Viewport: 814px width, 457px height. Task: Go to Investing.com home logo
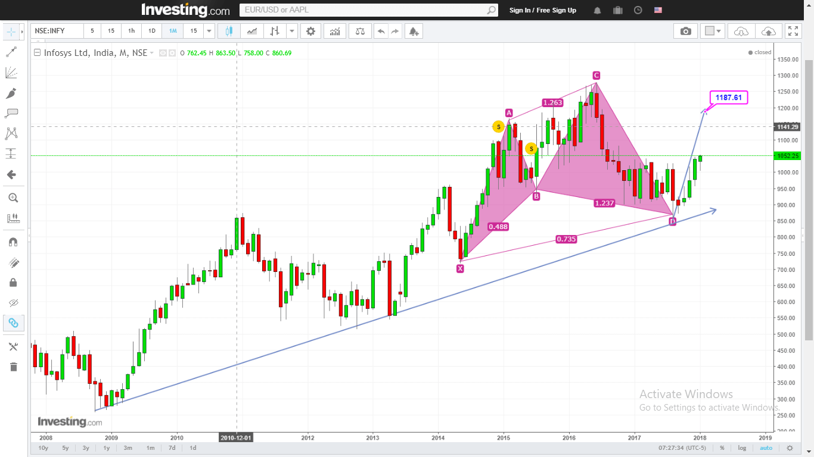(x=185, y=10)
